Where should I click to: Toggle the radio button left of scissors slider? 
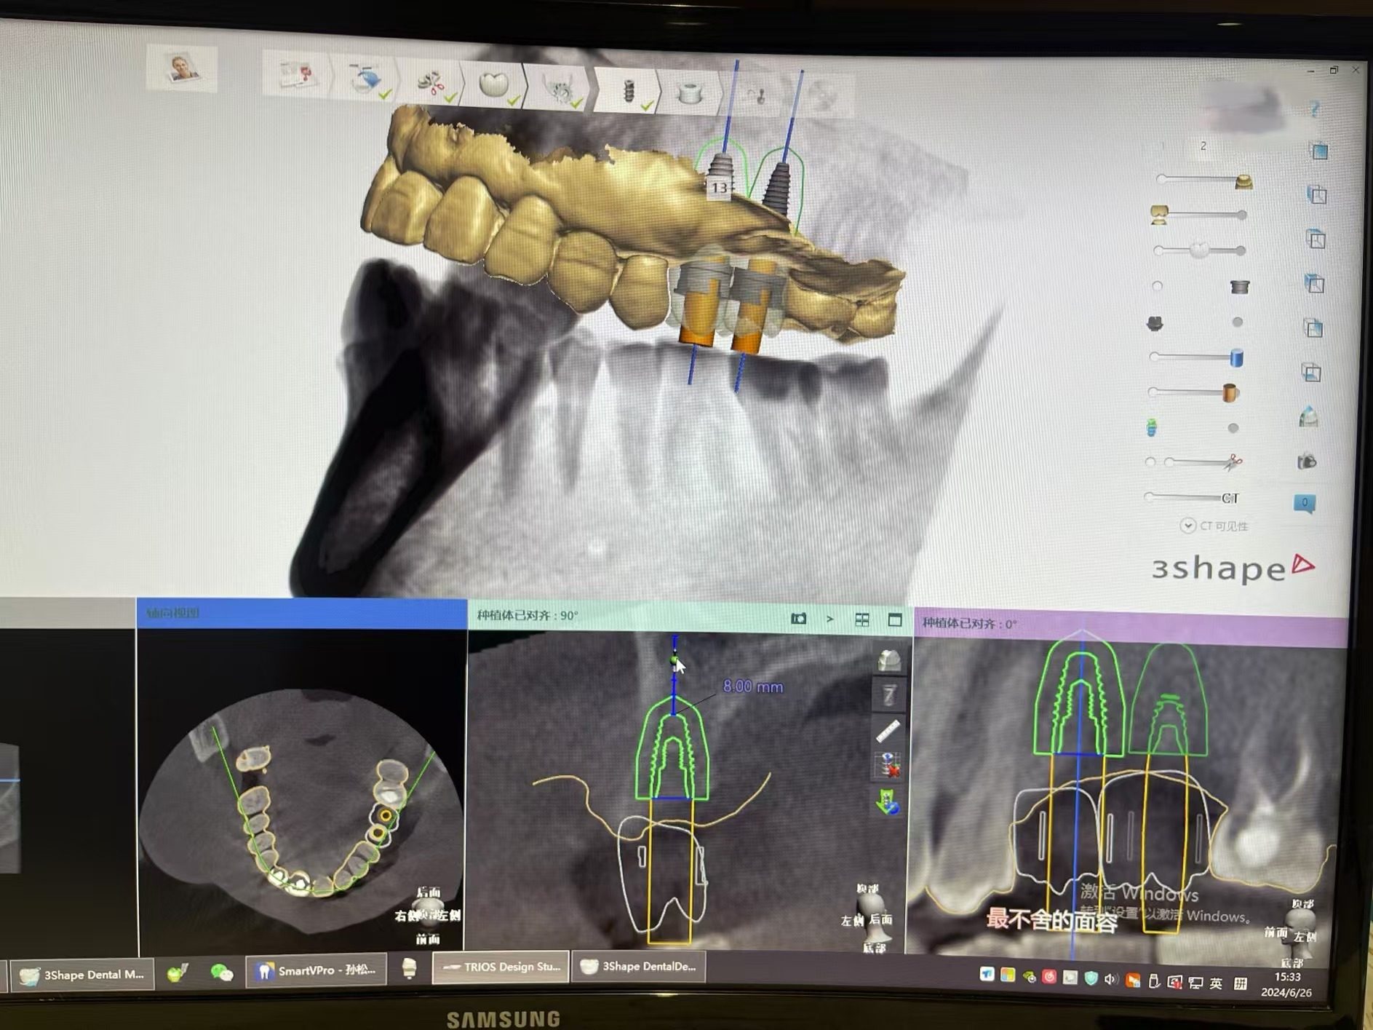(x=1150, y=462)
